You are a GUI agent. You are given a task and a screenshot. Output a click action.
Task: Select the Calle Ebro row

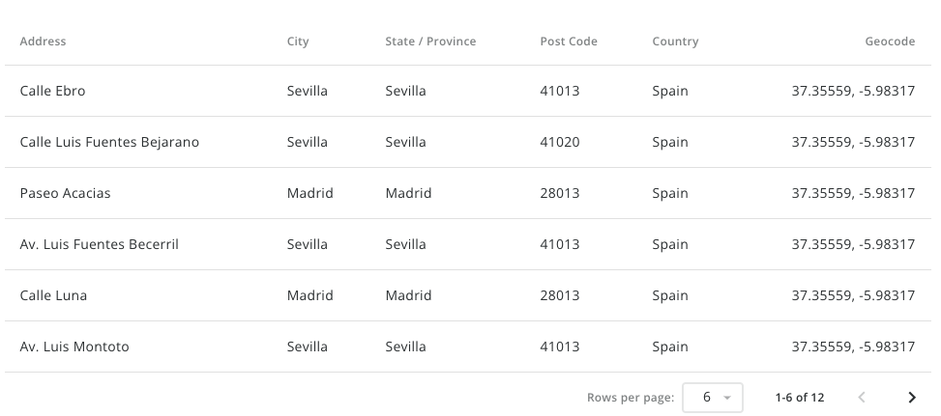click(x=53, y=92)
